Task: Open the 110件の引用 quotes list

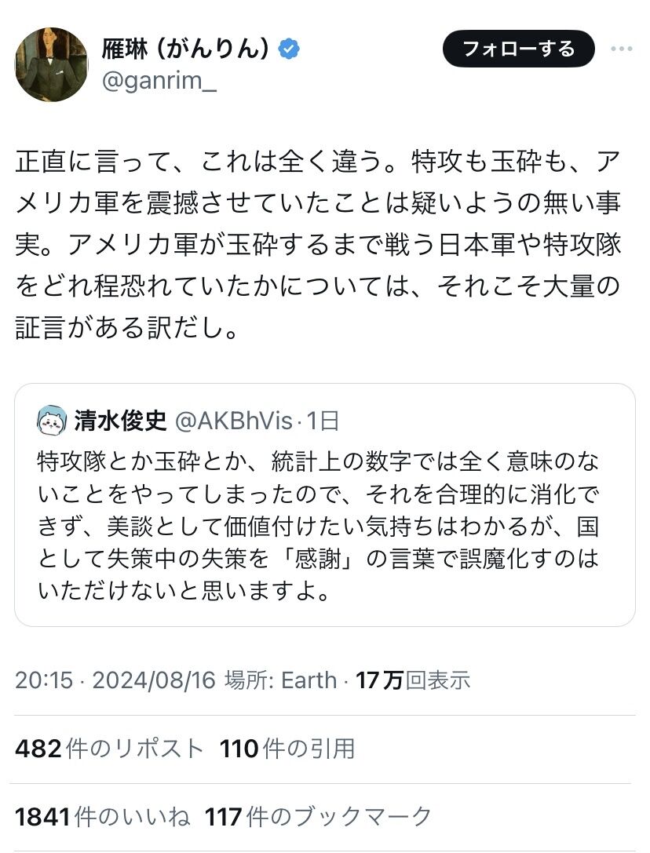Action: [x=287, y=748]
